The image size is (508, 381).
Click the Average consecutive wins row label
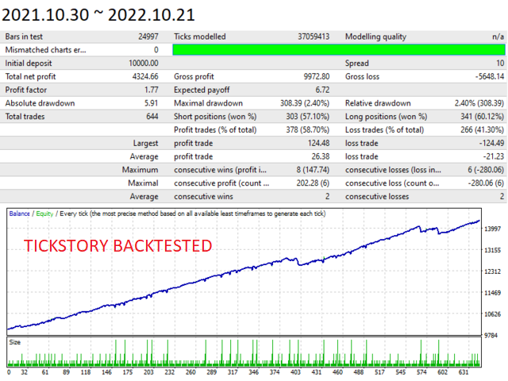tap(203, 196)
